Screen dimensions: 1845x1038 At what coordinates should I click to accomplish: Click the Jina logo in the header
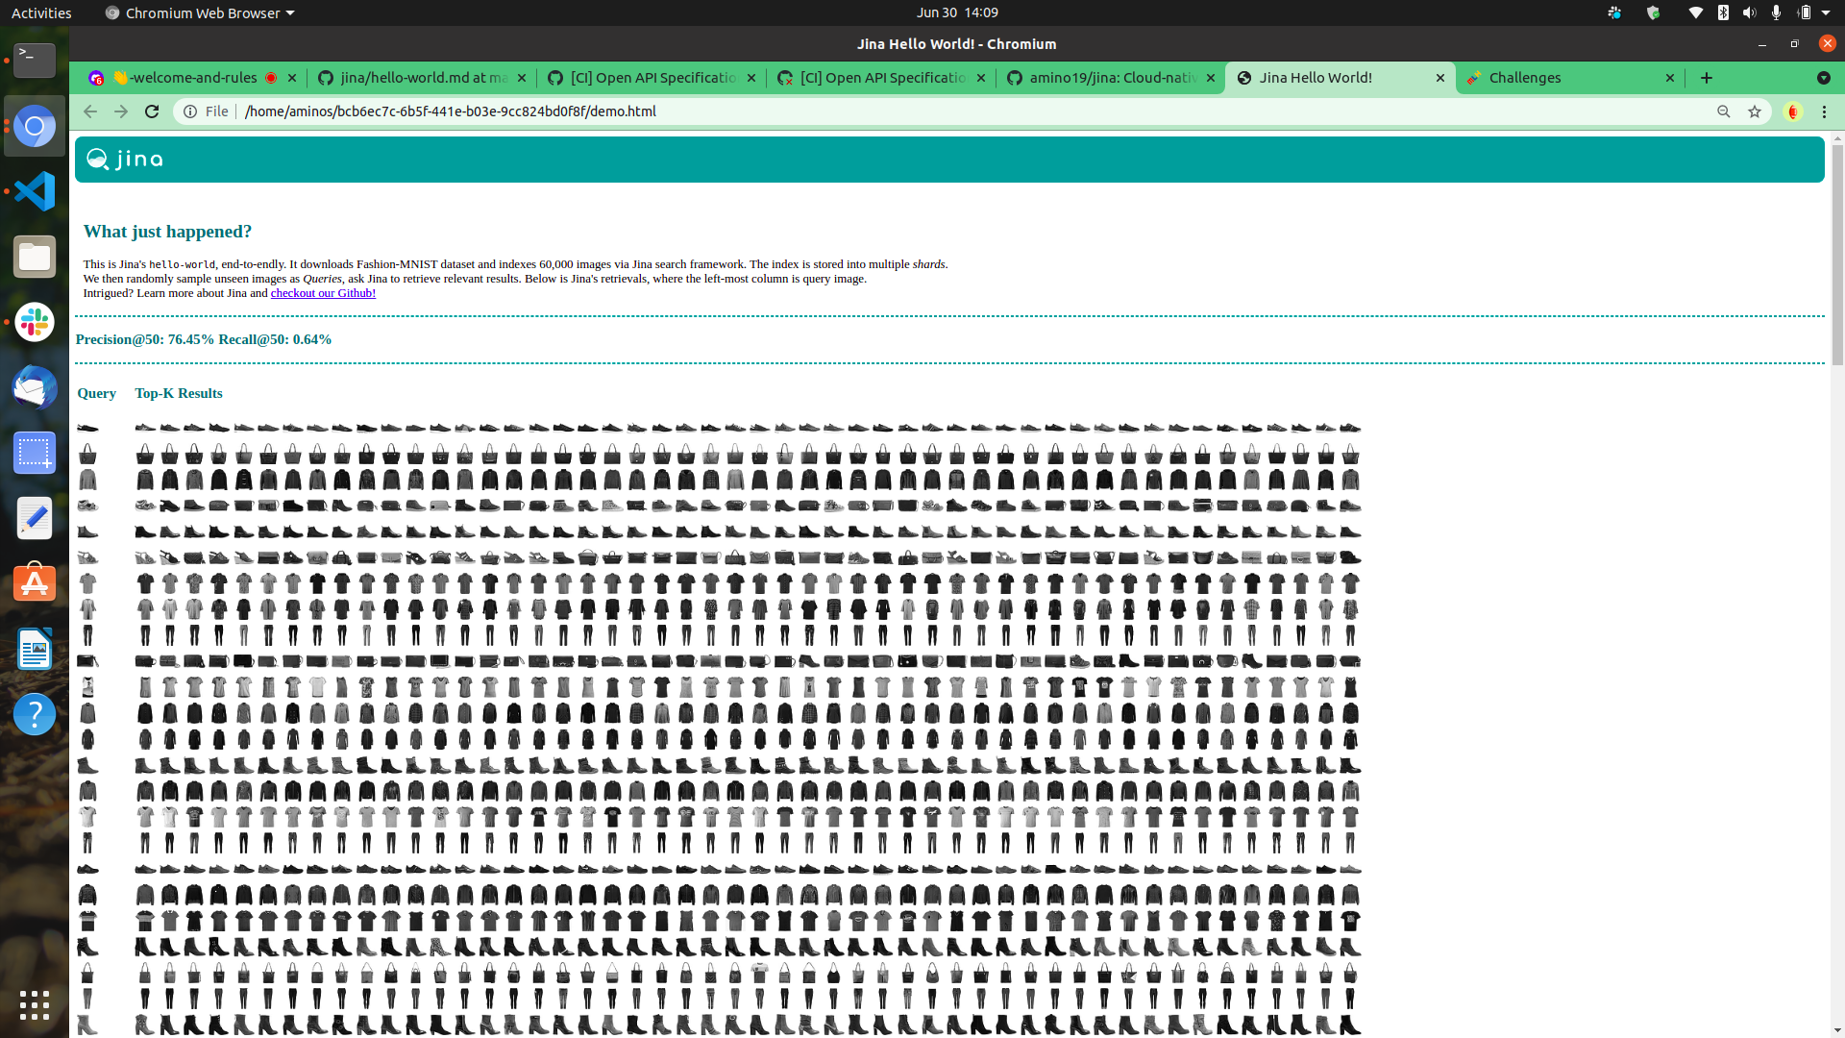[x=125, y=160]
